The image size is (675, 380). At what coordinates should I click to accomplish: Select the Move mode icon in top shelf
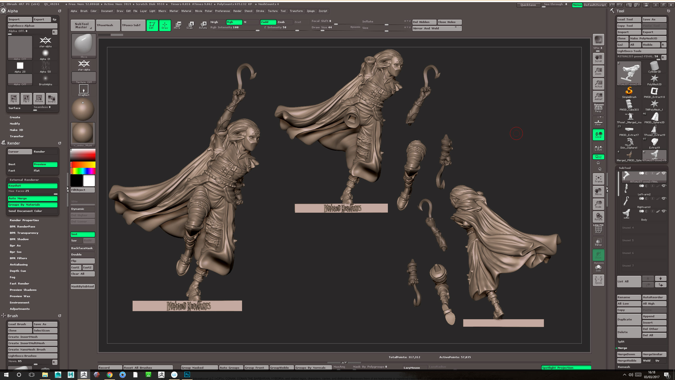(x=177, y=25)
